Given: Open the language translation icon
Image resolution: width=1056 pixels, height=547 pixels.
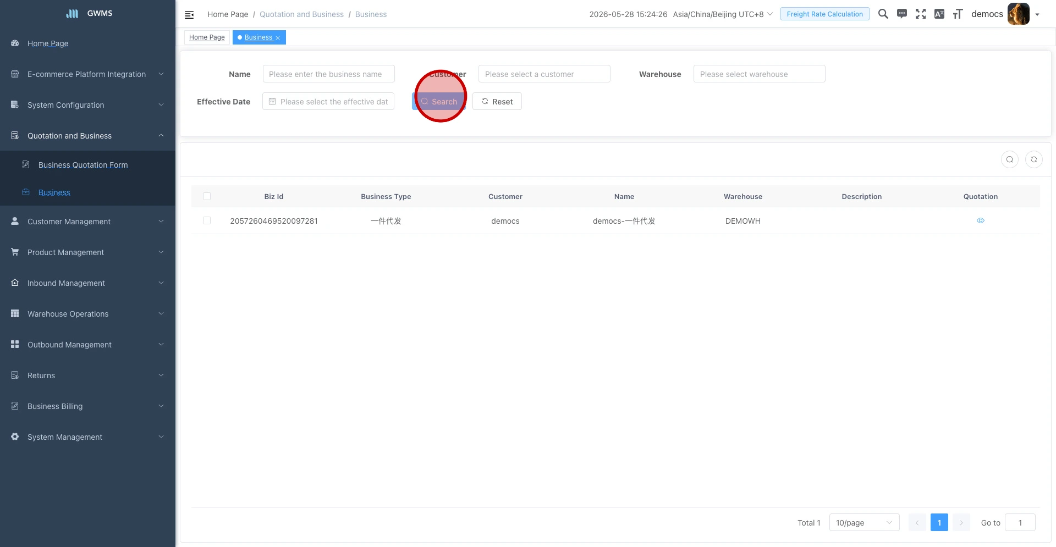Looking at the screenshot, I should click(x=939, y=14).
